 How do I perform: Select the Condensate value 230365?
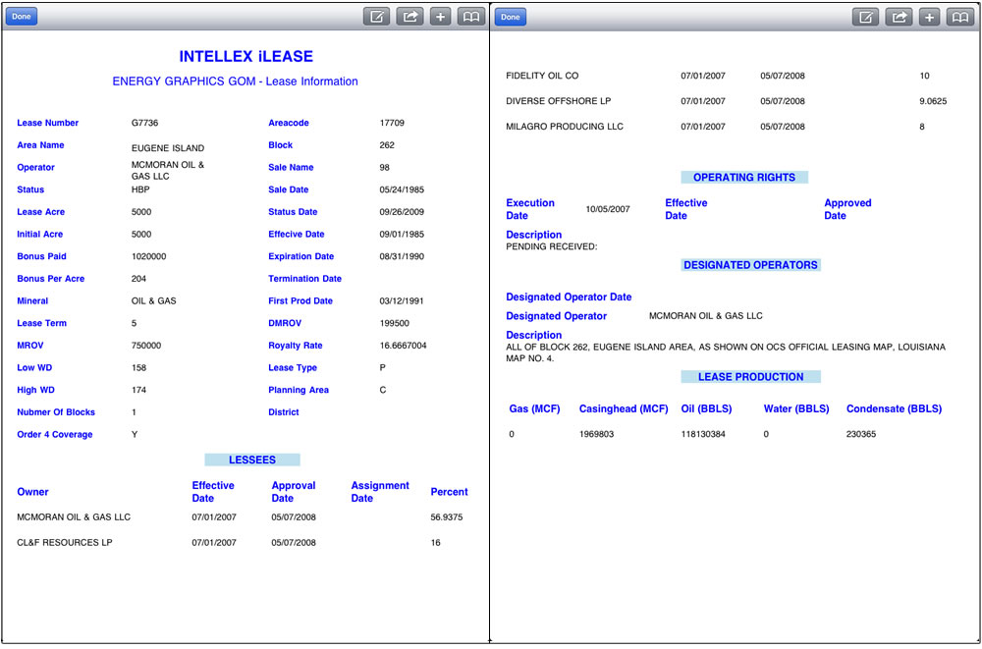(861, 434)
